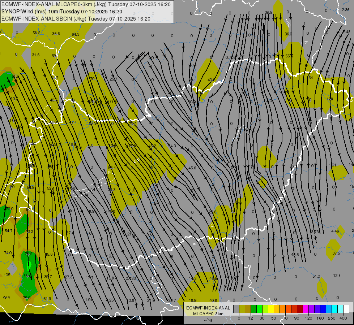Image resolution: width=354 pixels, height=325 pixels.
Task: Pick the gray swatch in the legend
Action: click(236, 309)
